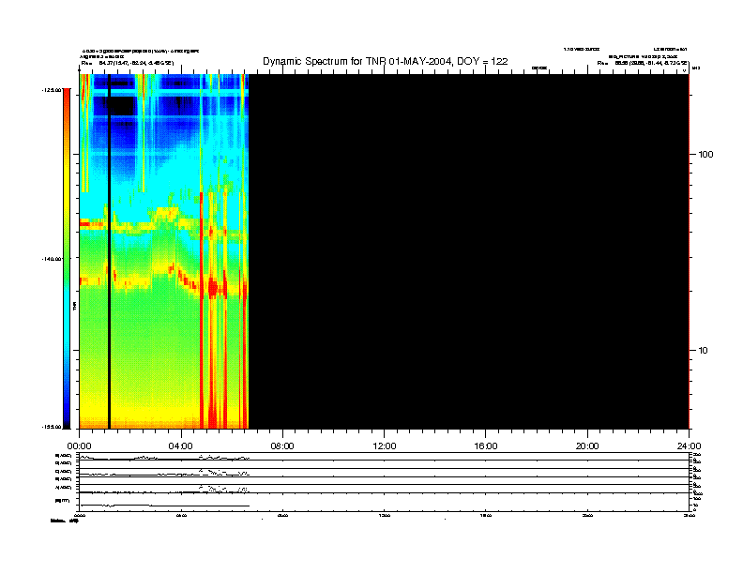Click the 16:00 time-axis label
The width and height of the screenshot is (743, 574).
point(486,446)
